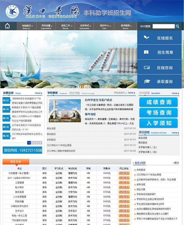Click 预约报名 for 艺术设计 major
The height and width of the screenshot is (225, 184).
click(124, 211)
